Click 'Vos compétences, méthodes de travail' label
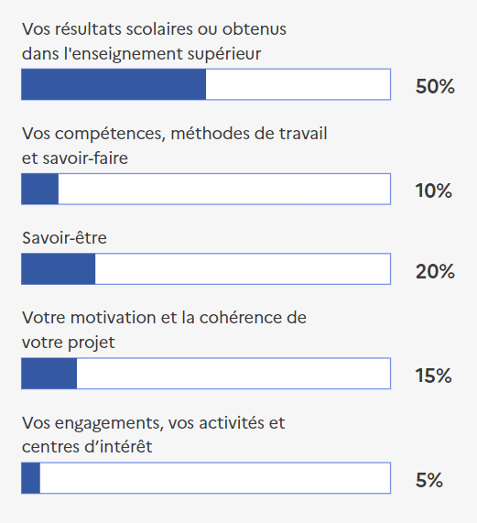 click(175, 134)
